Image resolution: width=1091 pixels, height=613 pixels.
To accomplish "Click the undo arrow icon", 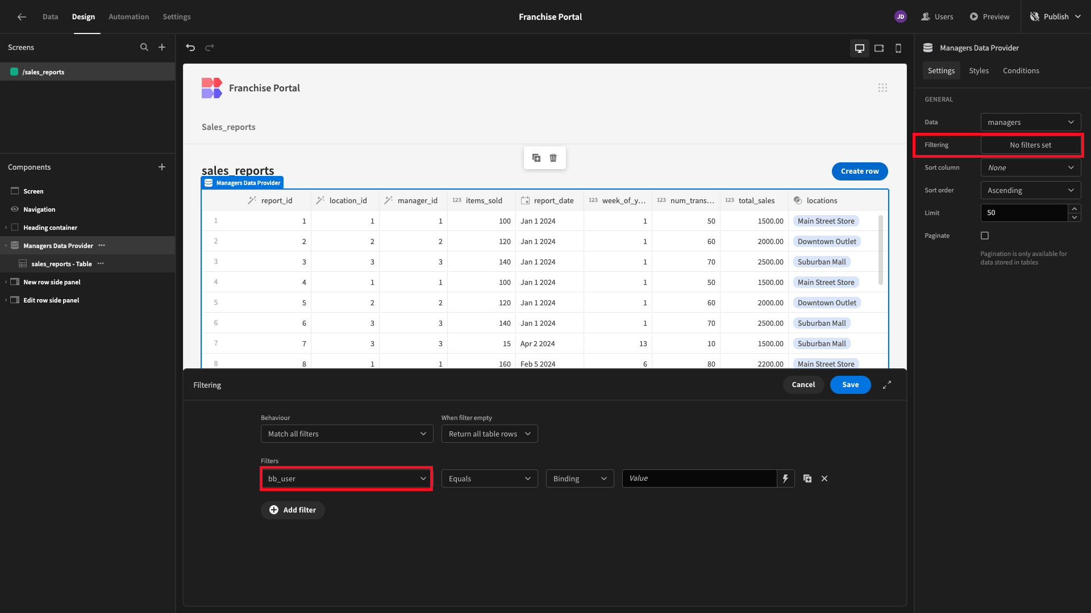I will point(190,48).
